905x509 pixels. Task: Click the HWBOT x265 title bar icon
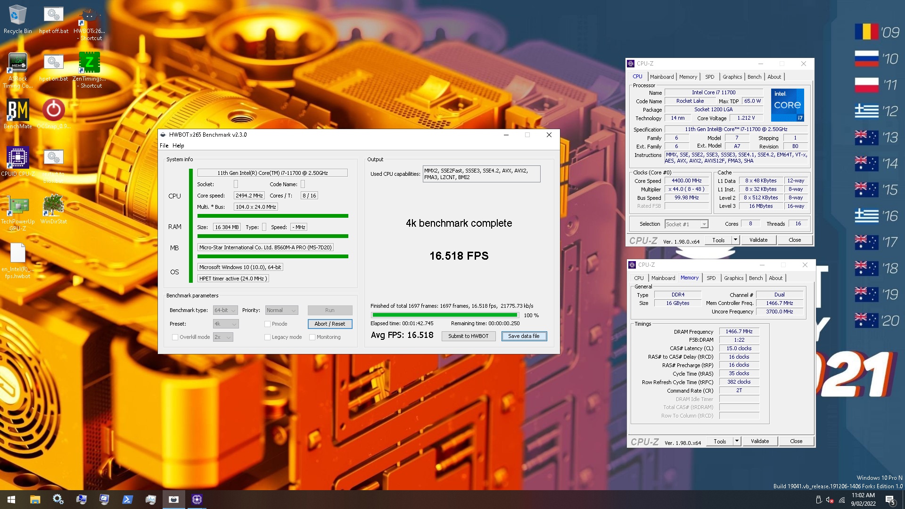[163, 135]
